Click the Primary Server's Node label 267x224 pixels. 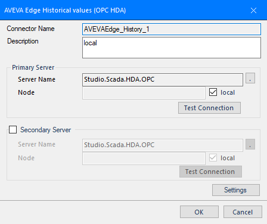[x=26, y=92]
